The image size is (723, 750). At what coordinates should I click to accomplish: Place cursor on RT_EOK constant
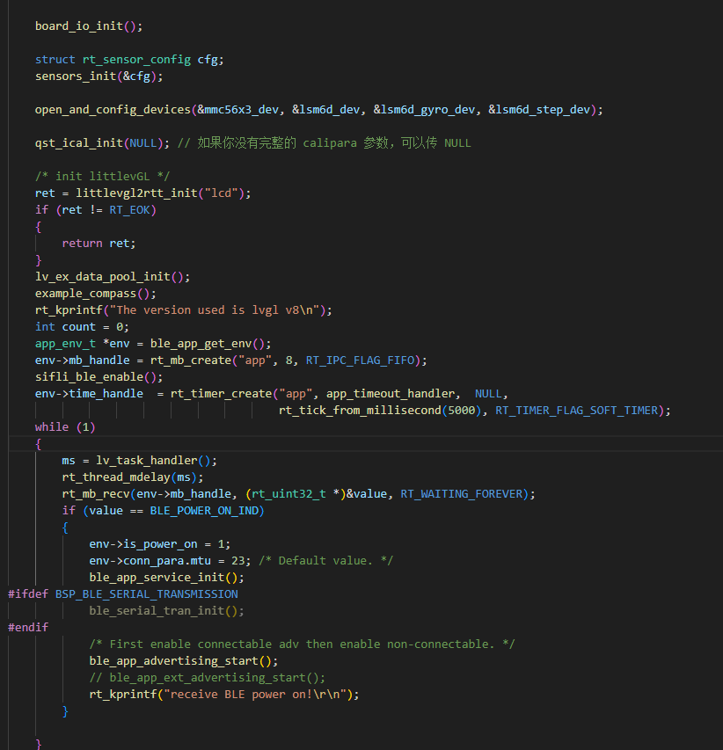click(x=133, y=209)
